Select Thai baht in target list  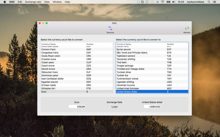[x=152, y=62]
